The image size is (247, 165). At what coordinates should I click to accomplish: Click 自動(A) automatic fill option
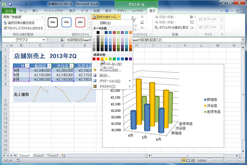[x=105, y=23]
